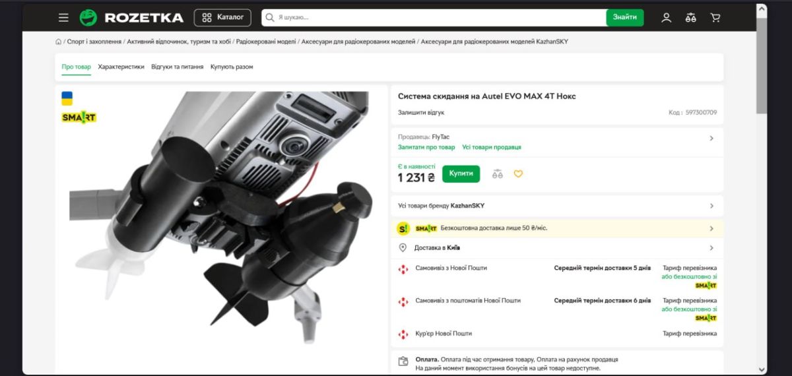
Task: Open the hamburger menu in header
Action: click(63, 18)
